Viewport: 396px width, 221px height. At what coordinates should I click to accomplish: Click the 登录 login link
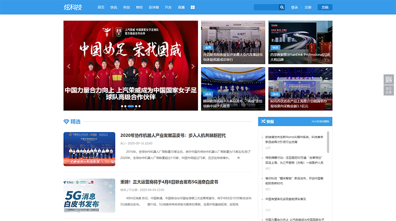coord(295,7)
